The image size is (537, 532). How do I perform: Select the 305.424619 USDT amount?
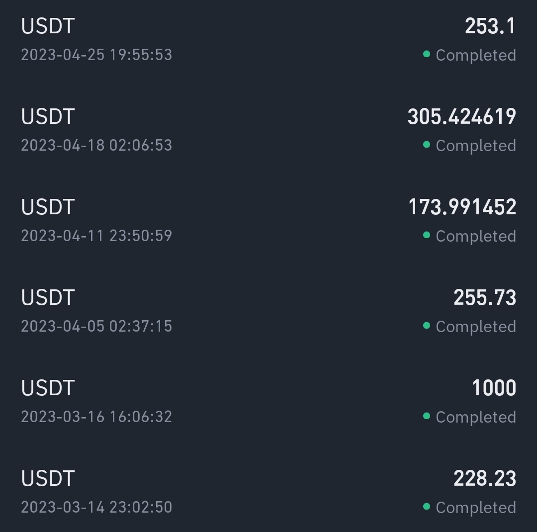461,117
